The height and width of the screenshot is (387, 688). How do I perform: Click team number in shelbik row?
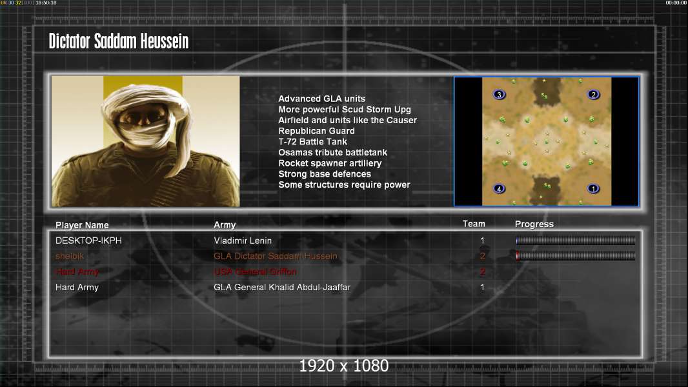click(x=482, y=256)
